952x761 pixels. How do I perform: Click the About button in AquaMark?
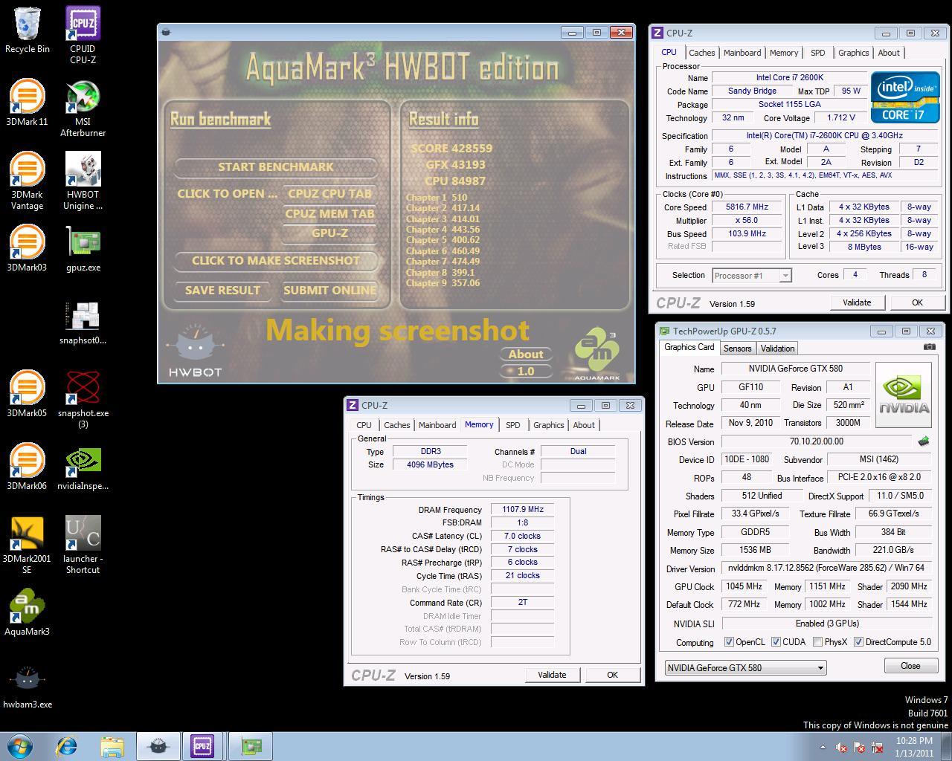526,354
